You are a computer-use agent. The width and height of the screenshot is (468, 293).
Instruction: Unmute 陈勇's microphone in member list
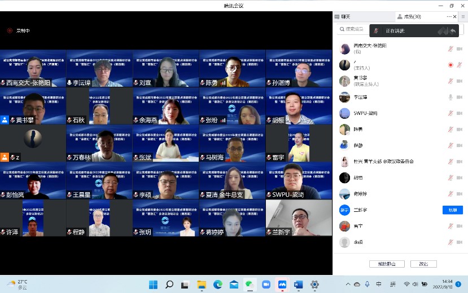pyautogui.click(x=450, y=130)
